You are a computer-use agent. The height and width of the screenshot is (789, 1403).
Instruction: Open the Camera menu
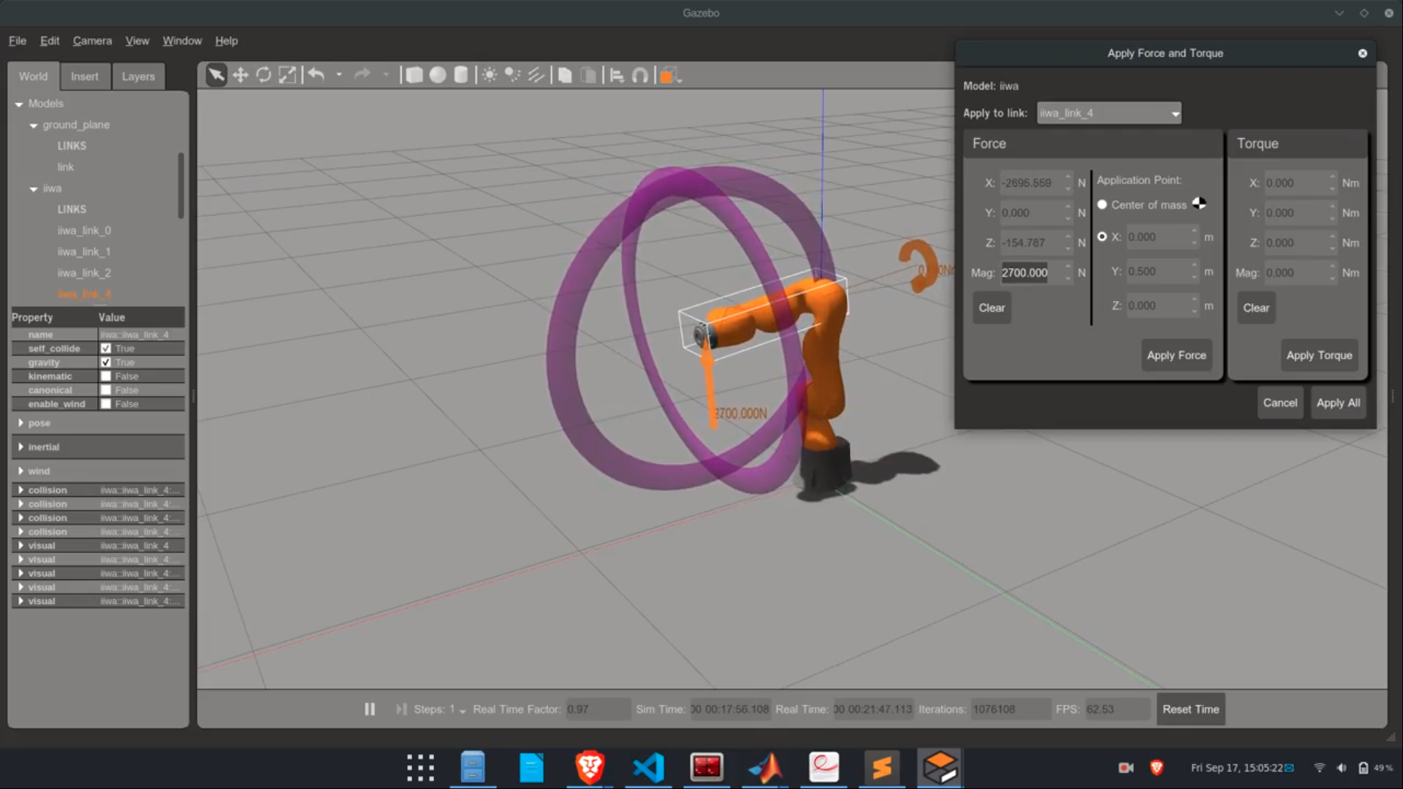tap(92, 41)
